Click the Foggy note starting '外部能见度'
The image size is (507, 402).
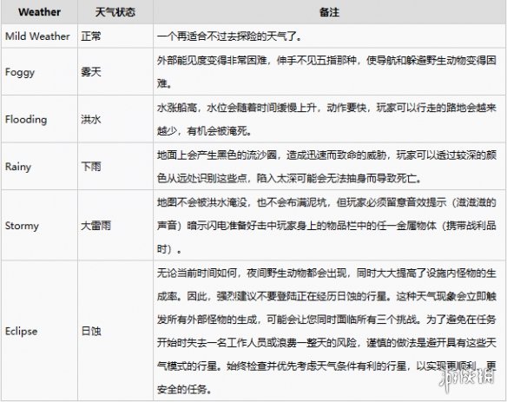[330, 71]
